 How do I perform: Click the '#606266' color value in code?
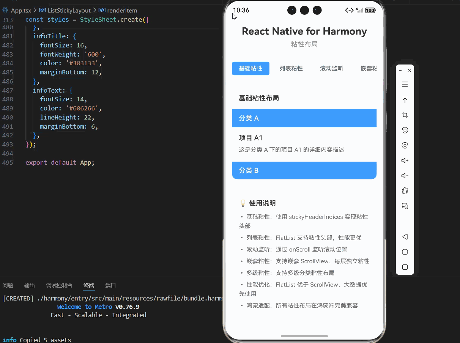[x=82, y=109]
